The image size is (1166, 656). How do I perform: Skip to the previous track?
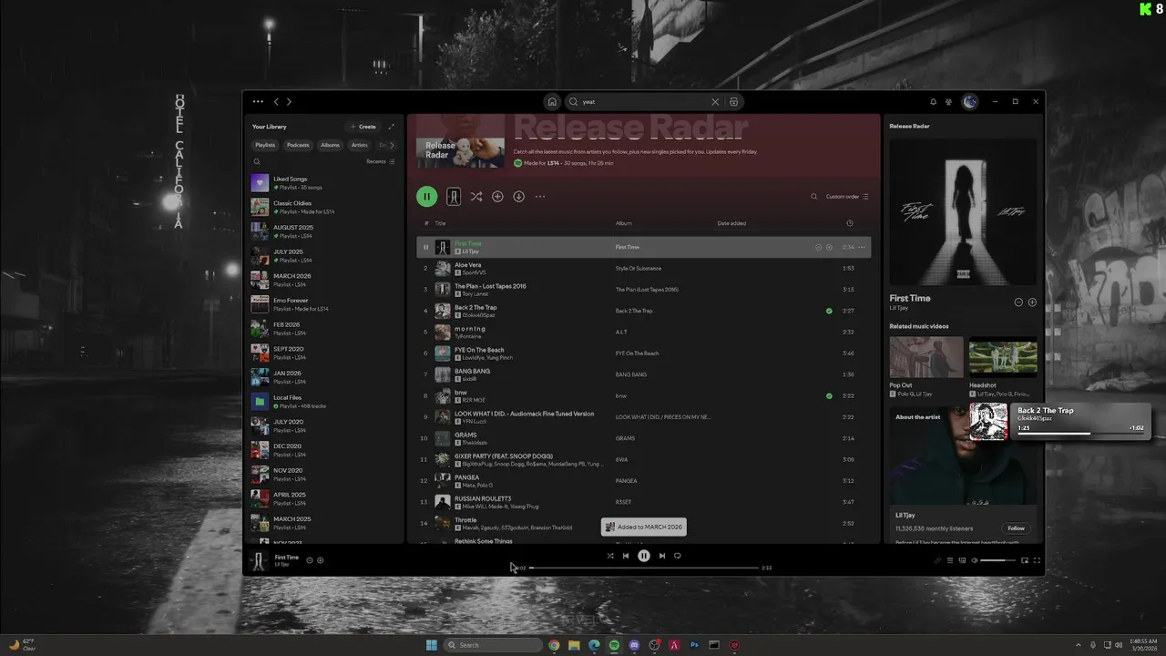626,556
